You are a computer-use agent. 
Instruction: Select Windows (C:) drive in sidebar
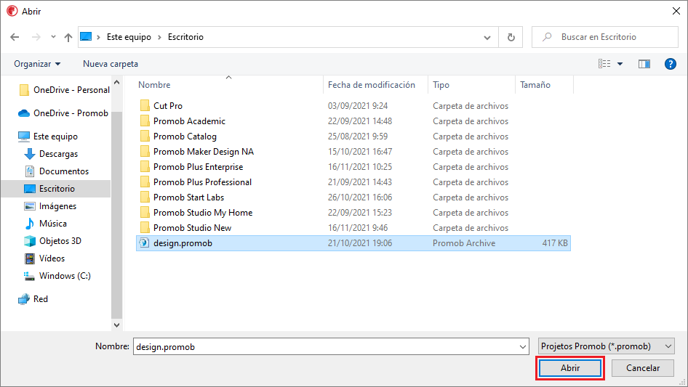point(57,276)
